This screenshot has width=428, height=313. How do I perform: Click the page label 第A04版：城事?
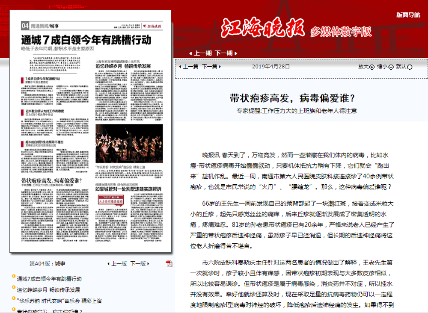[x=48, y=264]
